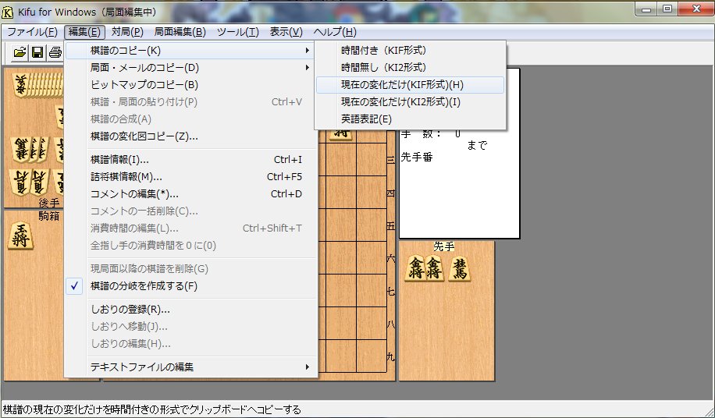
Task: Open the ツール(T) menu
Action: click(237, 32)
